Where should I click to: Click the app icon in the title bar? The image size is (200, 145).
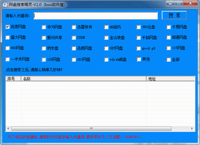tap(5, 5)
